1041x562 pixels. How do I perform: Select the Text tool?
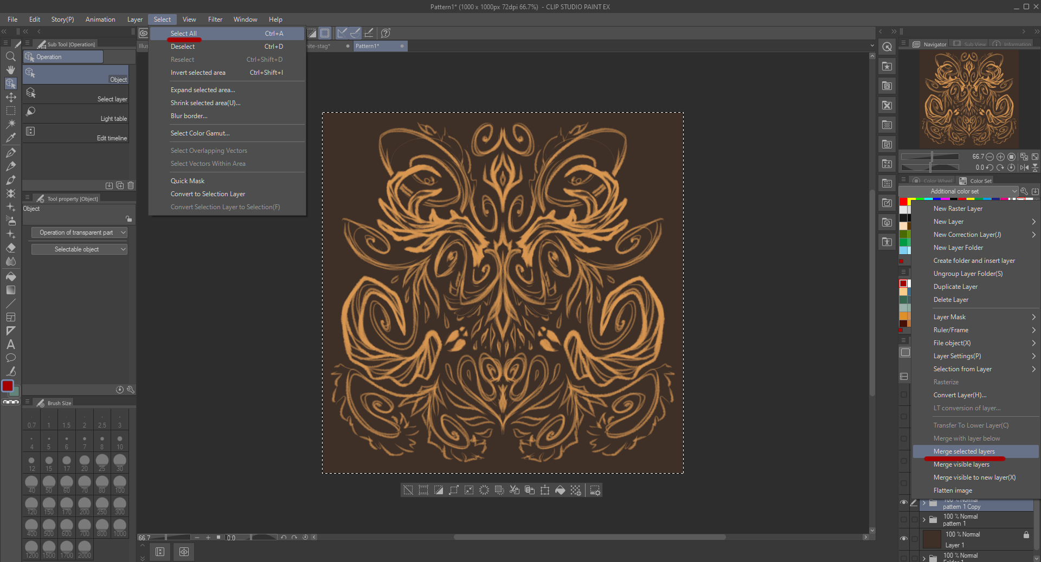(10, 344)
